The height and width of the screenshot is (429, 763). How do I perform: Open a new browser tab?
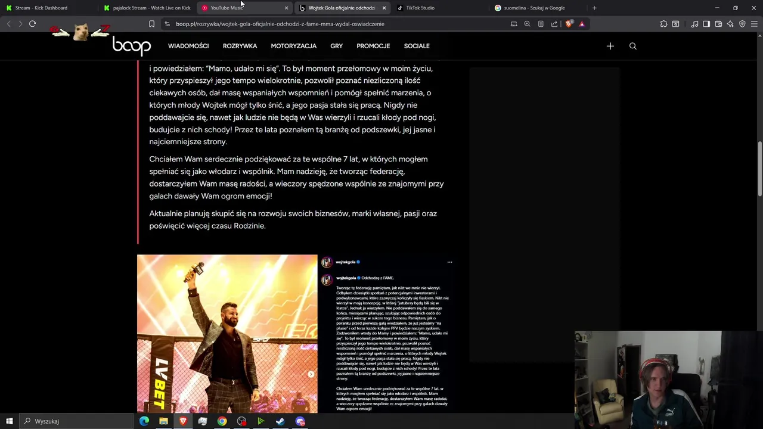click(594, 8)
